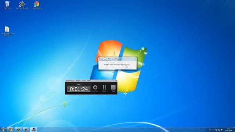The width and height of the screenshot is (235, 132).
Task: Open the Papierkorb recycle bin desktop icon
Action: click(7, 5)
